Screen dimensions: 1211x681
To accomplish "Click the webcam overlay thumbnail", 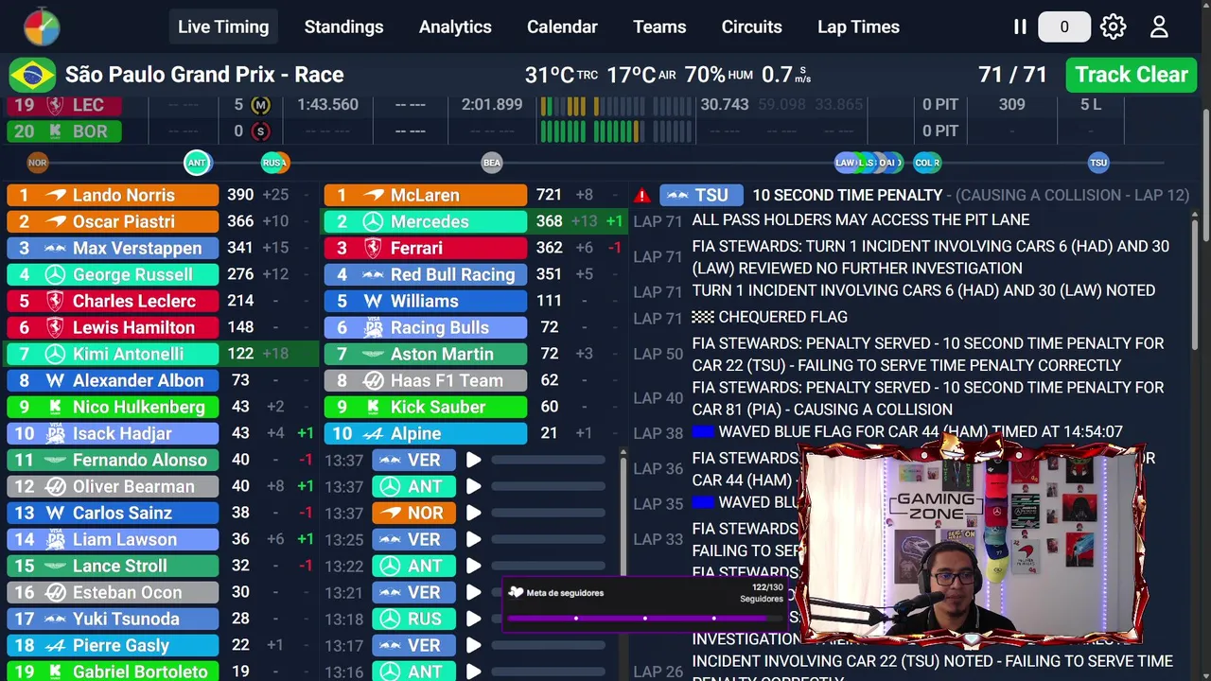I will tap(973, 543).
